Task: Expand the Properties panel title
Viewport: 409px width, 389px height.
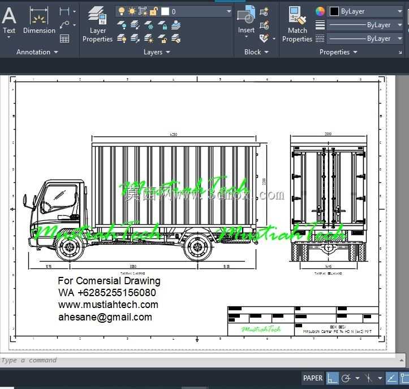Action: tap(338, 52)
